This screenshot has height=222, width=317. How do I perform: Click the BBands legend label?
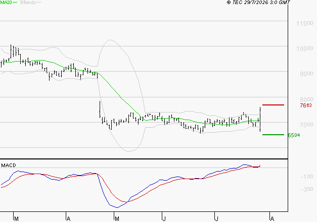pyautogui.click(x=28, y=3)
